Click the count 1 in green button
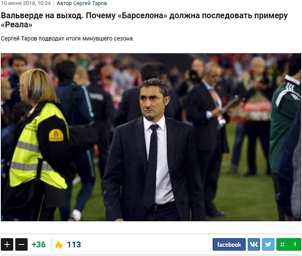The height and width of the screenshot is (256, 302). (x=295, y=244)
